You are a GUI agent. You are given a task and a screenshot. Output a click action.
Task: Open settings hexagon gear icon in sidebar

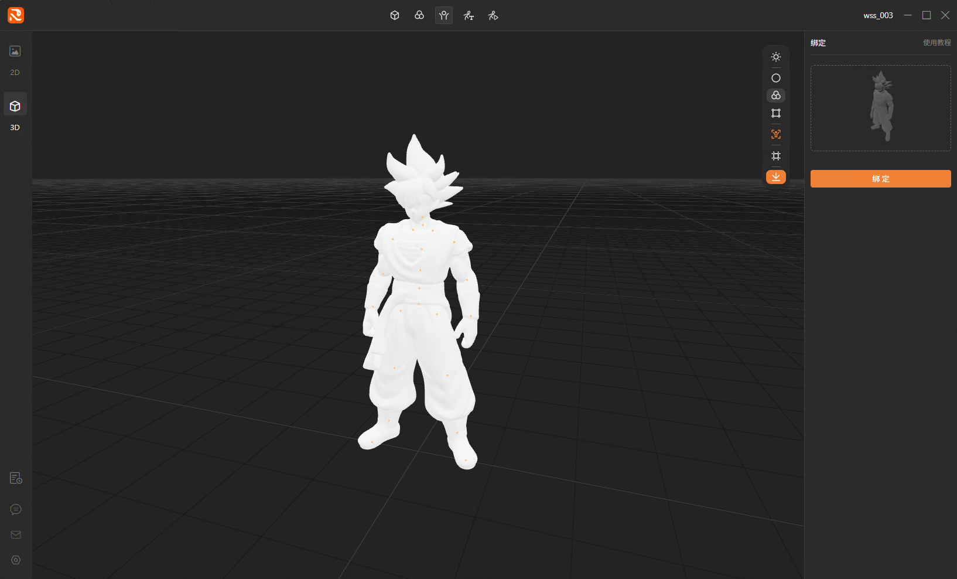16,560
